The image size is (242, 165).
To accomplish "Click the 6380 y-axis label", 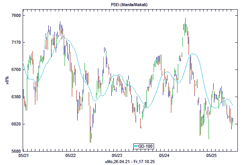I will tap(15, 97).
